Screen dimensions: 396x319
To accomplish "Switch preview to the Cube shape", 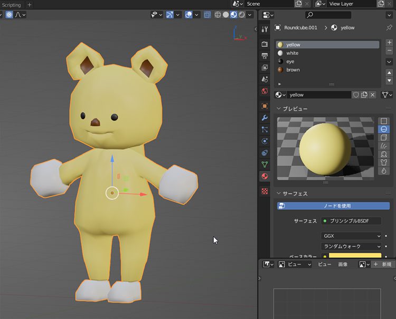I will pyautogui.click(x=384, y=137).
